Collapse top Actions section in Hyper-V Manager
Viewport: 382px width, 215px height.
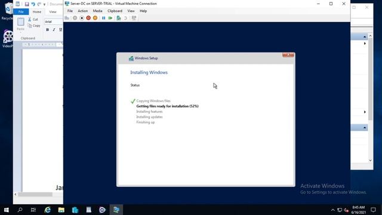[365, 37]
